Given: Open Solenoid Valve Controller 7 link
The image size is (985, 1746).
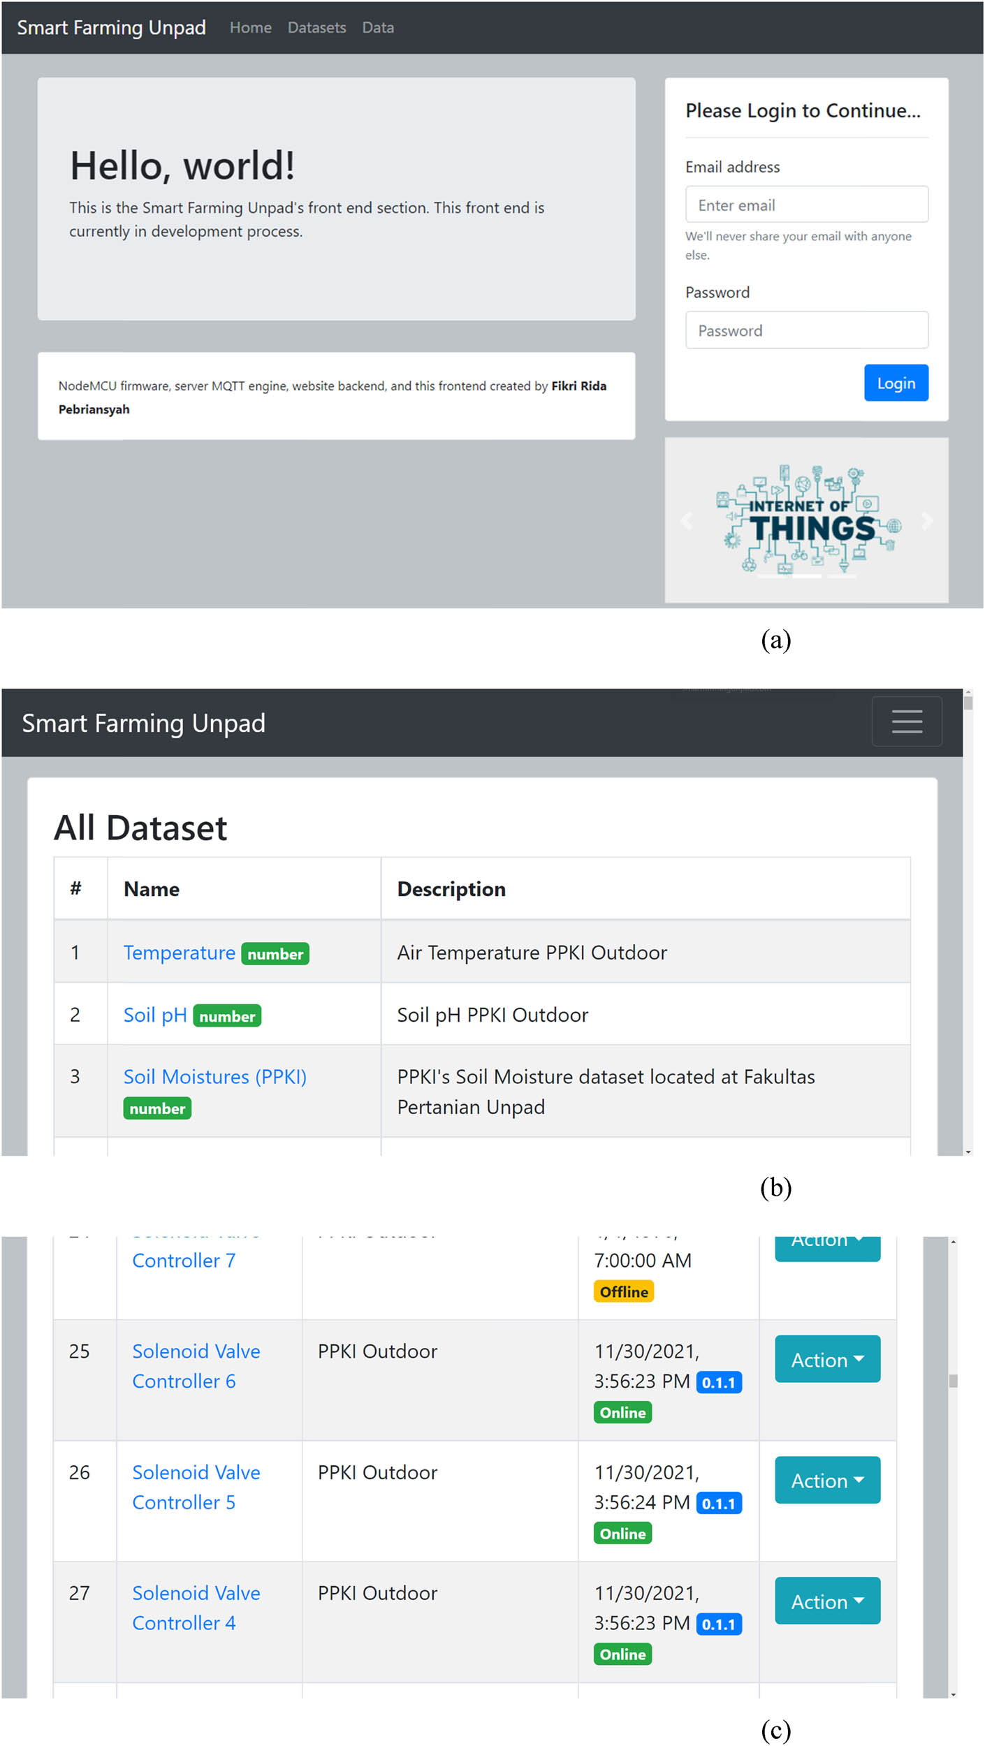Looking at the screenshot, I should click(x=184, y=1260).
